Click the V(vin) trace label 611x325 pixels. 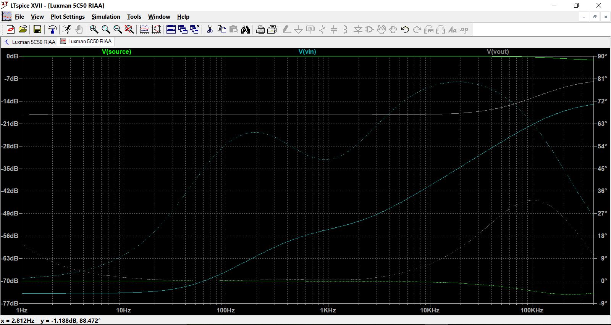[307, 51]
